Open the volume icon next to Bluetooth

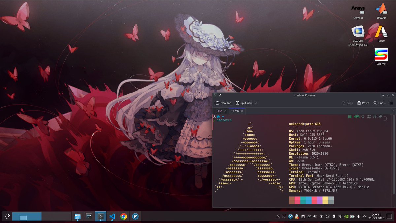tap(315, 216)
